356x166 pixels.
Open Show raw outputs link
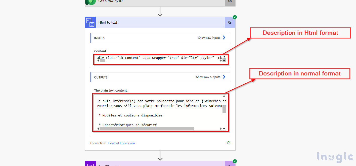pyautogui.click(x=208, y=77)
